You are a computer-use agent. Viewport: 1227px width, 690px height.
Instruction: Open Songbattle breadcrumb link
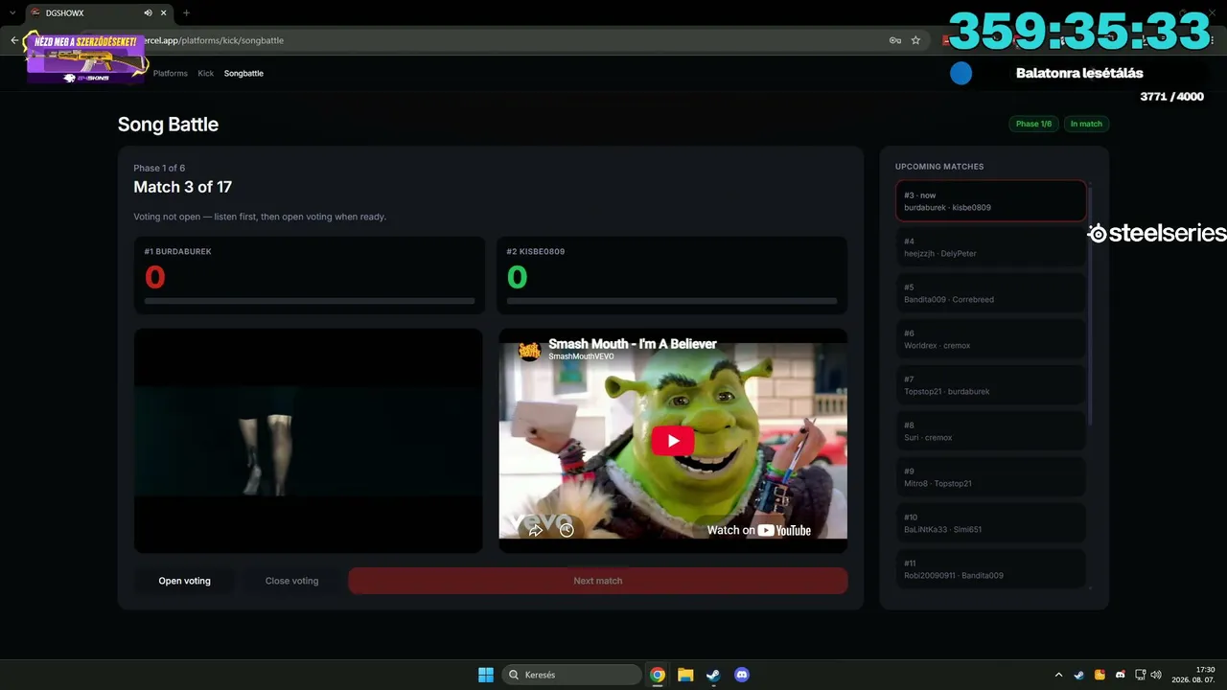(243, 73)
